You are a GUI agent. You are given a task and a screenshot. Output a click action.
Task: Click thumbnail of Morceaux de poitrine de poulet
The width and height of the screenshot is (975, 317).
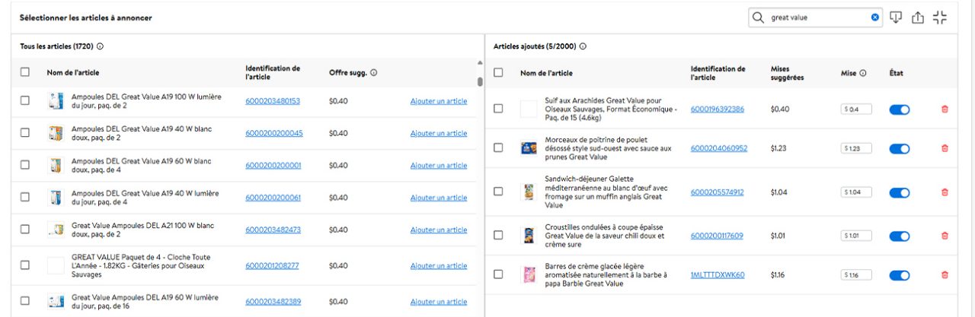(528, 148)
